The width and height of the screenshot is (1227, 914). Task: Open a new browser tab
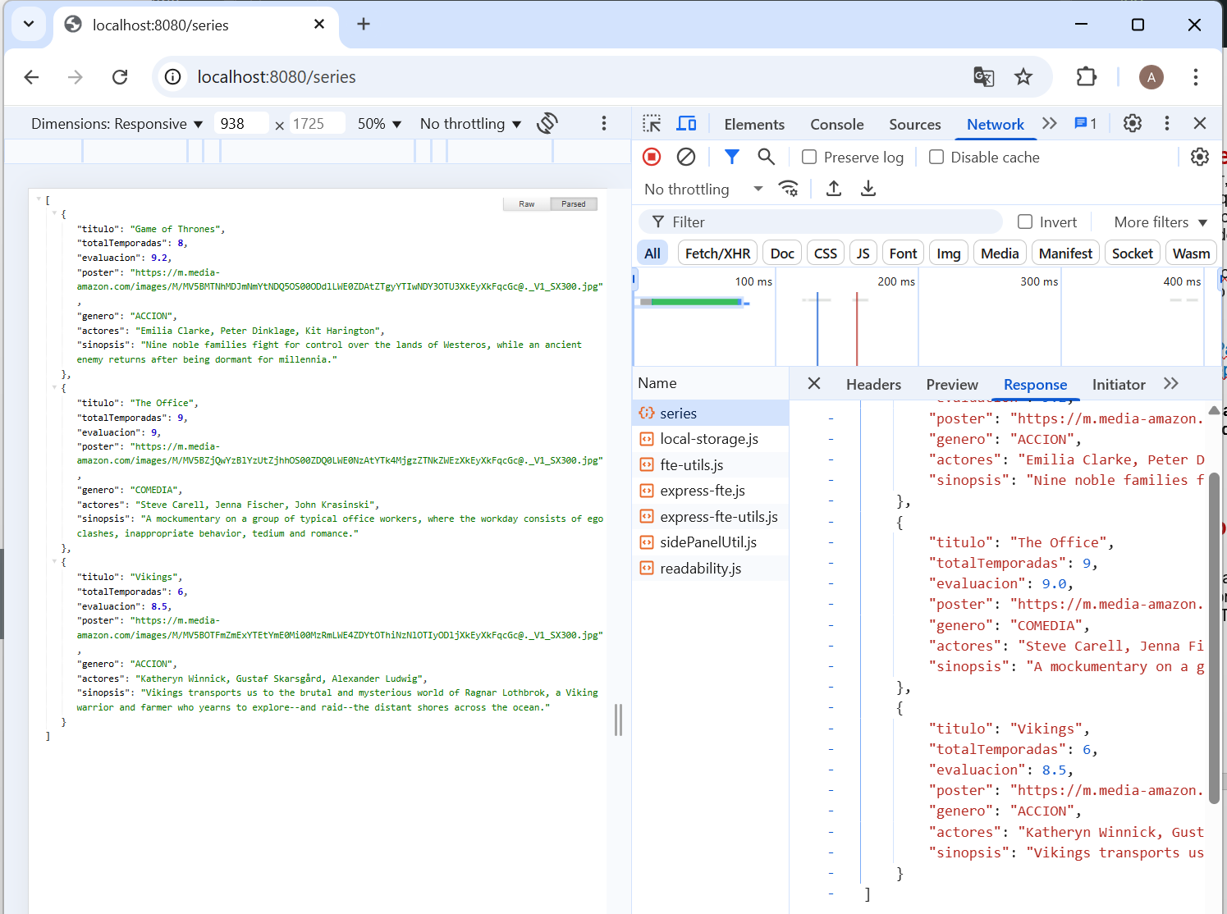tap(364, 25)
